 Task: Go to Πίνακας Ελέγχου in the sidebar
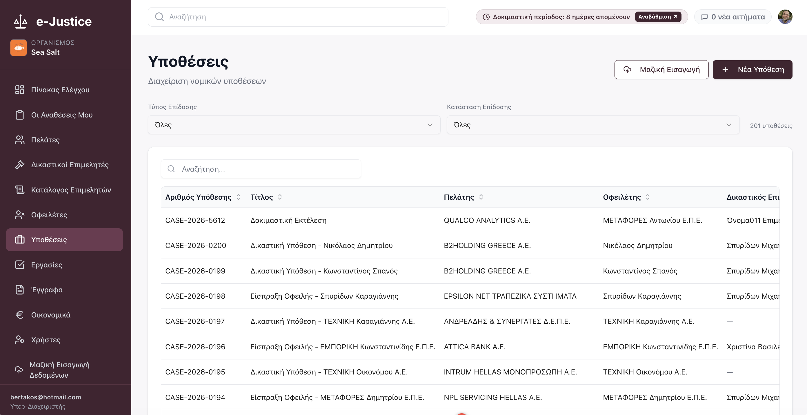point(65,90)
